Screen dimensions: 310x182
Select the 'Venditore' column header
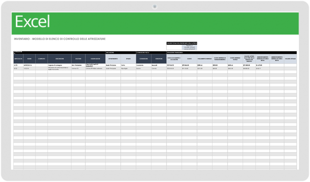coord(159,59)
